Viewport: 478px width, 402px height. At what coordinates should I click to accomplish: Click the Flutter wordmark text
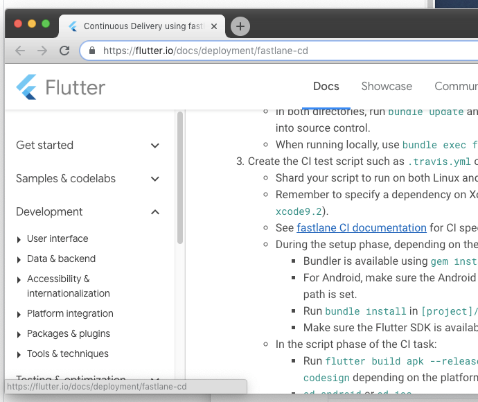pos(76,87)
